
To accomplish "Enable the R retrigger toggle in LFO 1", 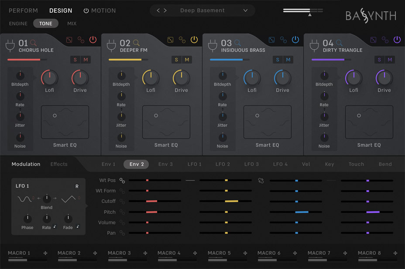I will pyautogui.click(x=77, y=186).
